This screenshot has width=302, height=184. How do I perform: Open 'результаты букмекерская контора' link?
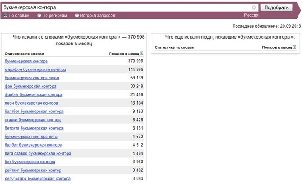[37, 179]
